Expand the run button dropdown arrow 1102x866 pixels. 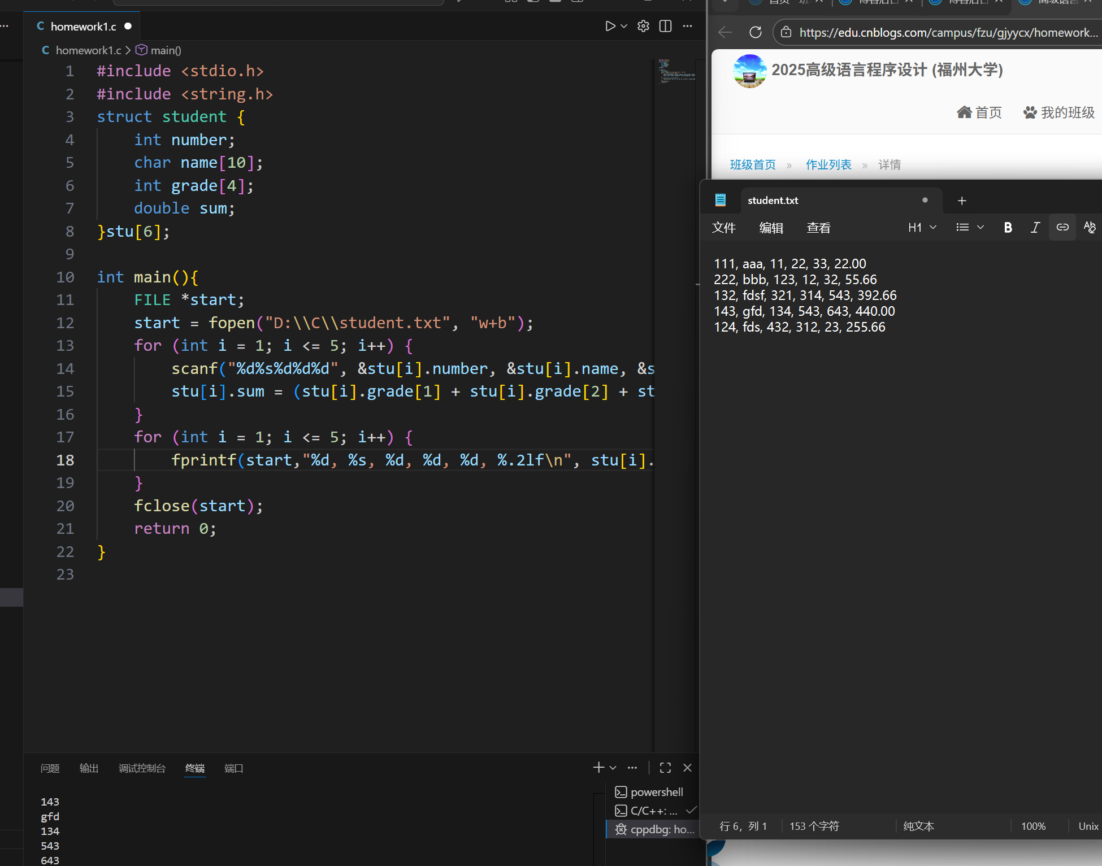(x=624, y=26)
